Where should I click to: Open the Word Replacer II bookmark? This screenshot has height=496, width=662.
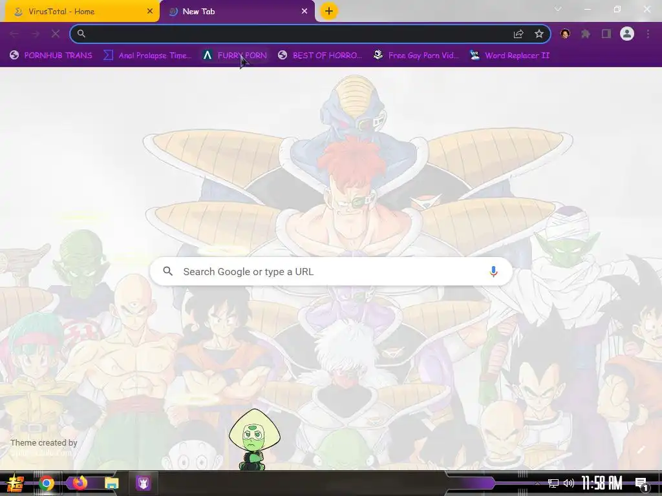(509, 56)
